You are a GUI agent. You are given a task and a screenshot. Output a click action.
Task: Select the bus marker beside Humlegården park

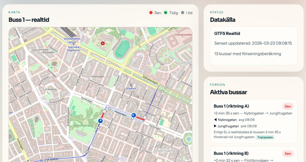click(100, 121)
